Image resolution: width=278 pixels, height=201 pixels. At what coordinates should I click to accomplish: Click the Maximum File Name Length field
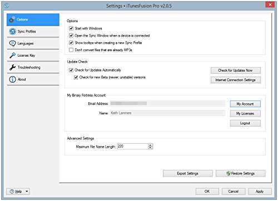pos(133,147)
